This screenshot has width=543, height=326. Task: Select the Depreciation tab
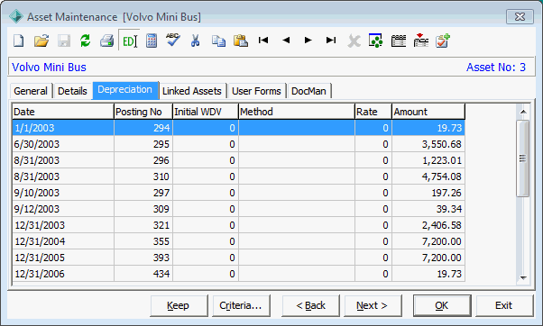point(125,90)
